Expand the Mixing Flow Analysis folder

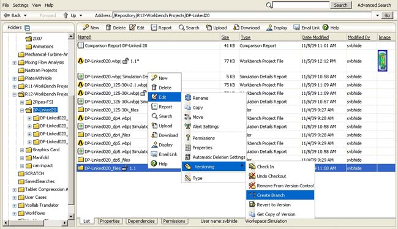click(x=15, y=62)
